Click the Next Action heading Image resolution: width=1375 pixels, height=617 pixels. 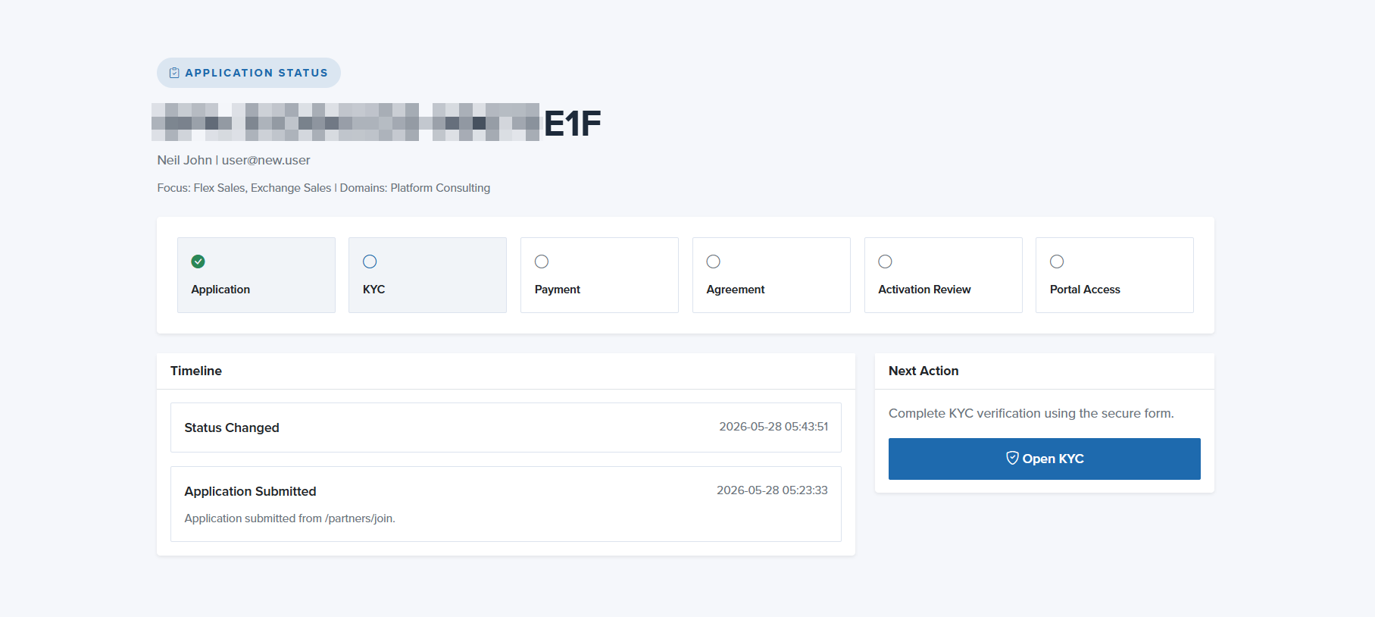923,371
